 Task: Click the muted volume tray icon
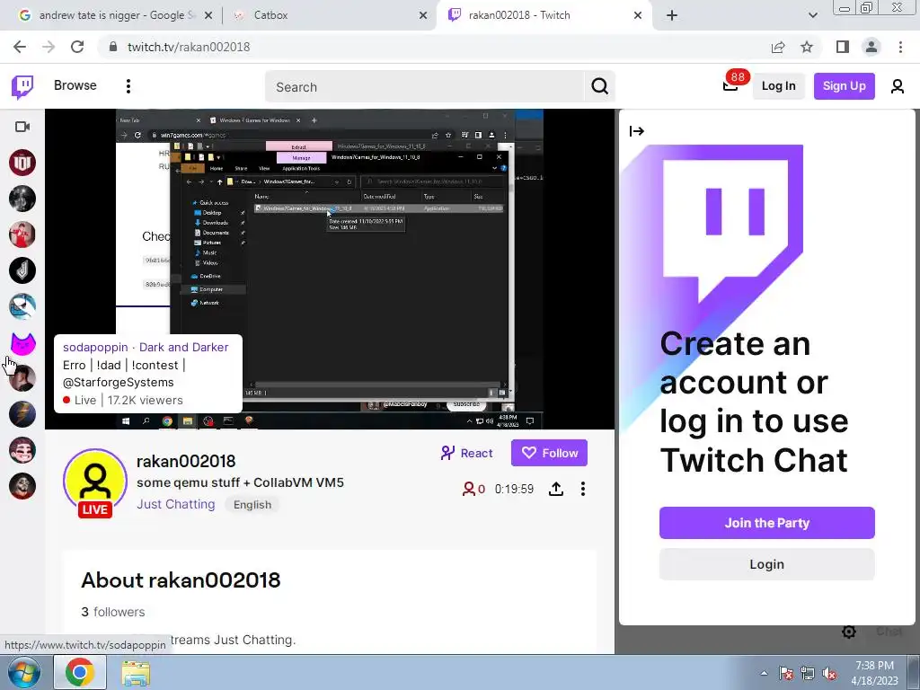click(x=829, y=674)
